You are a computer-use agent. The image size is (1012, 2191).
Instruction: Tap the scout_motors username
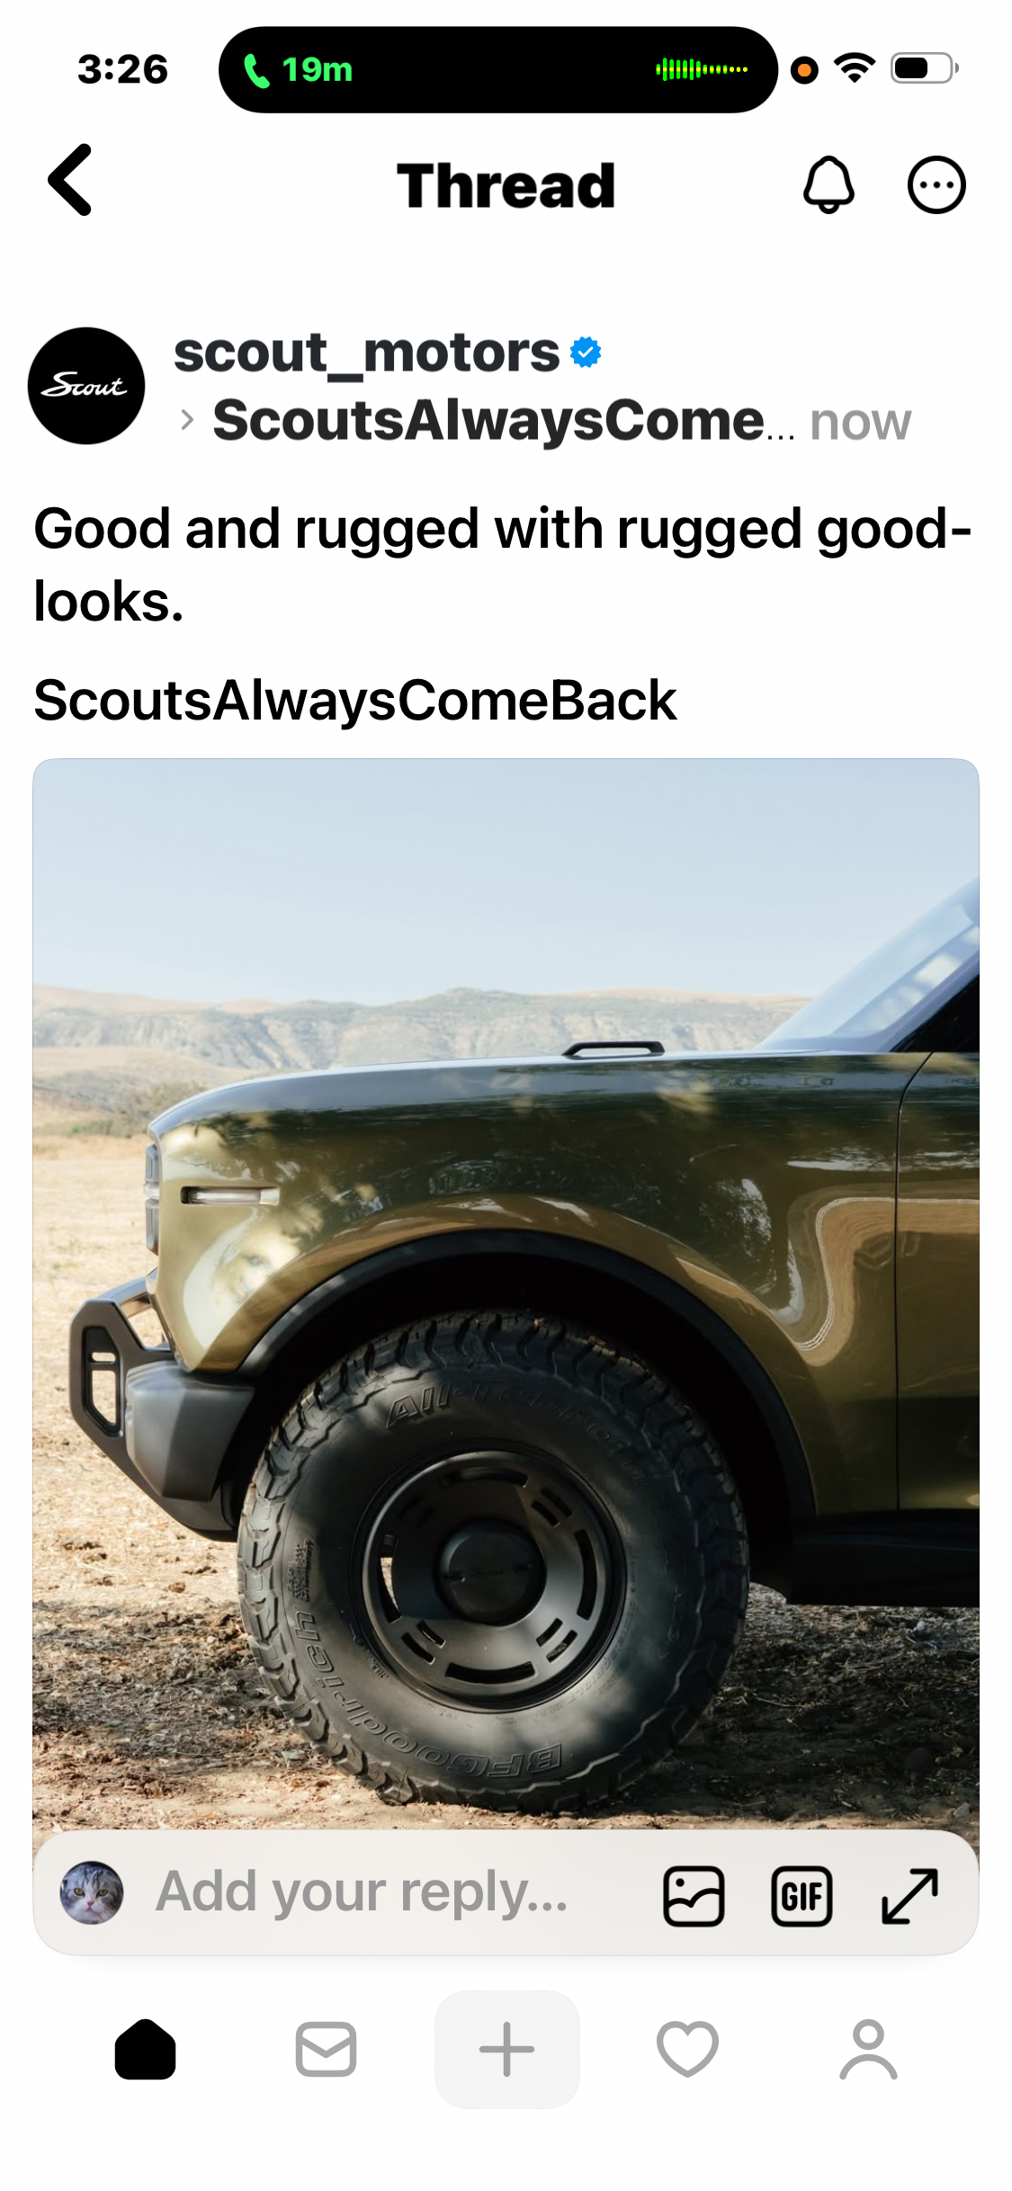[x=367, y=352]
